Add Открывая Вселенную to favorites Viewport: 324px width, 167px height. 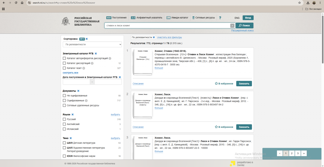[x=224, y=83]
